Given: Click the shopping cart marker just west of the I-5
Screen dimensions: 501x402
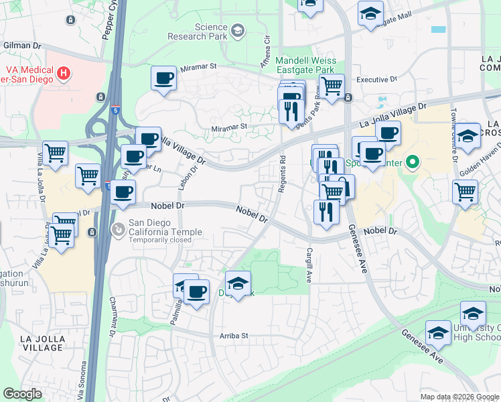Looking at the screenshot, I should 88,177.
